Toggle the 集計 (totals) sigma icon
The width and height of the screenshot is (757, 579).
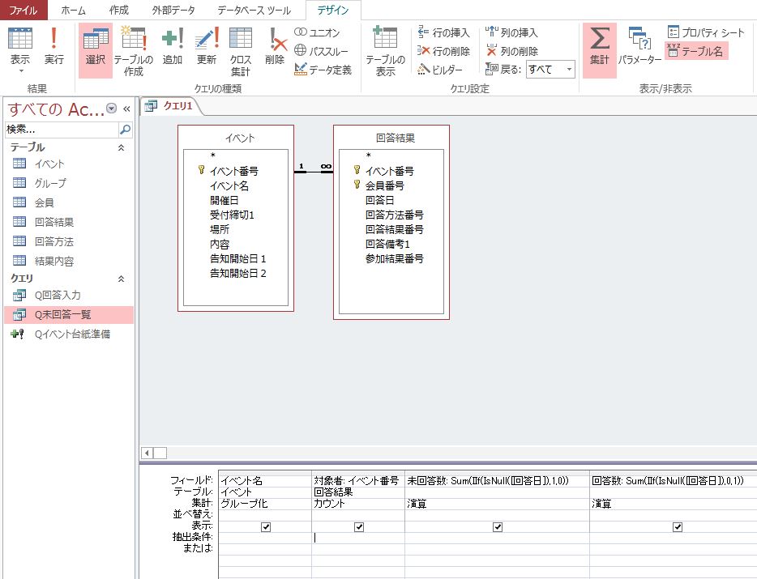(x=599, y=49)
